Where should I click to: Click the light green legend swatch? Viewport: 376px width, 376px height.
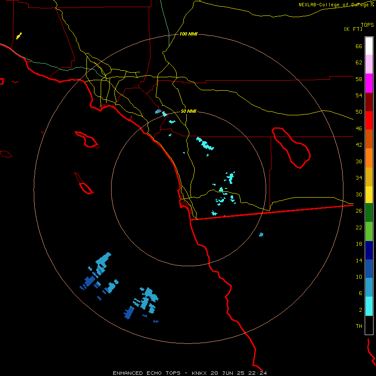pos(369,231)
